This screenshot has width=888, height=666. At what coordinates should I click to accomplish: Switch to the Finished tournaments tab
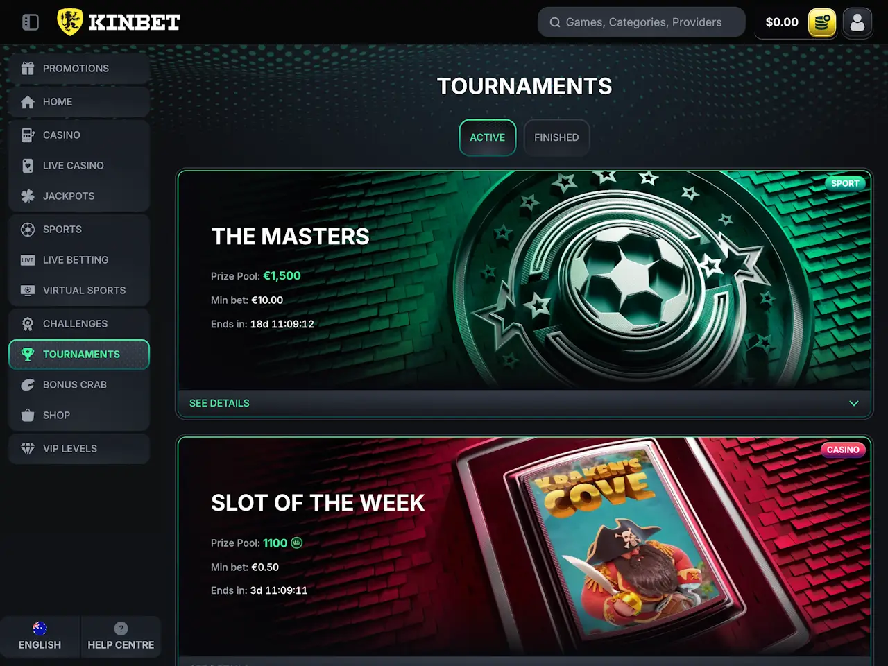556,137
